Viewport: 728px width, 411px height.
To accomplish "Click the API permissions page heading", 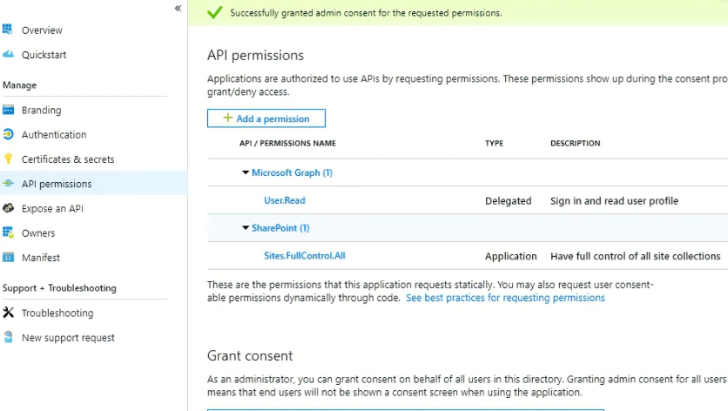I will click(x=255, y=55).
